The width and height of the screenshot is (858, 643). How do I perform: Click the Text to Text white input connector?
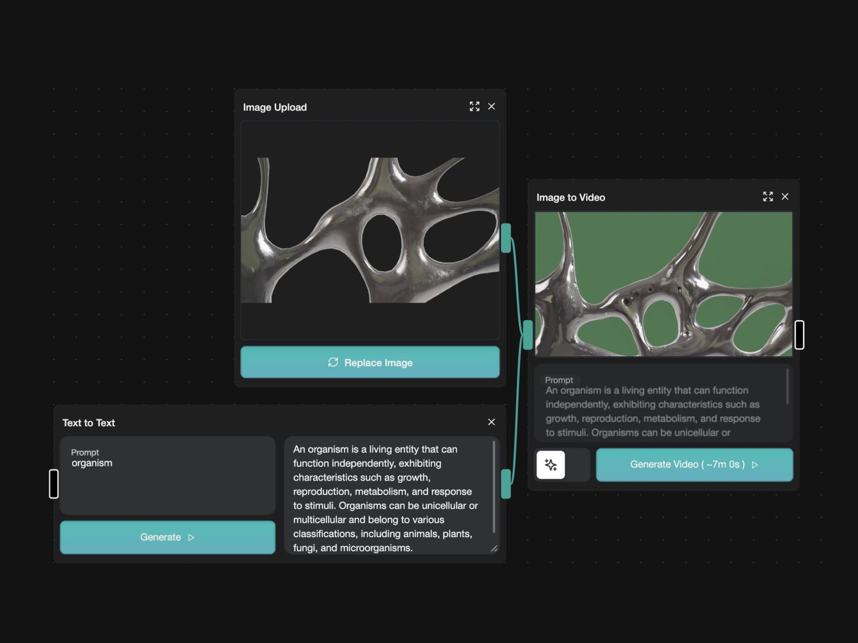(54, 484)
